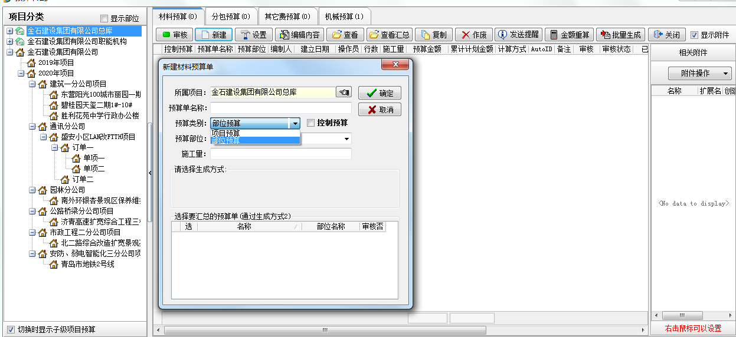The width and height of the screenshot is (736, 337).
Task: Select 项目预算 in the dropdown list
Action: tap(255, 133)
